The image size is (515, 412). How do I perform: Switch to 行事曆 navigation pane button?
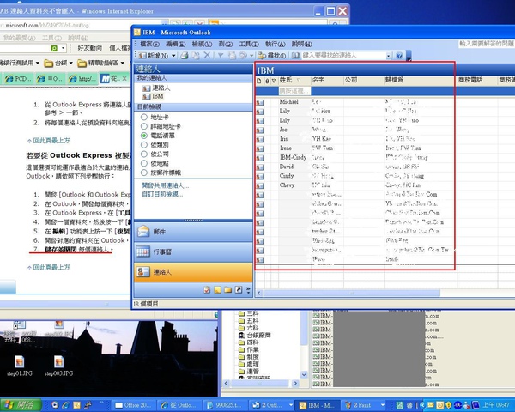point(193,251)
